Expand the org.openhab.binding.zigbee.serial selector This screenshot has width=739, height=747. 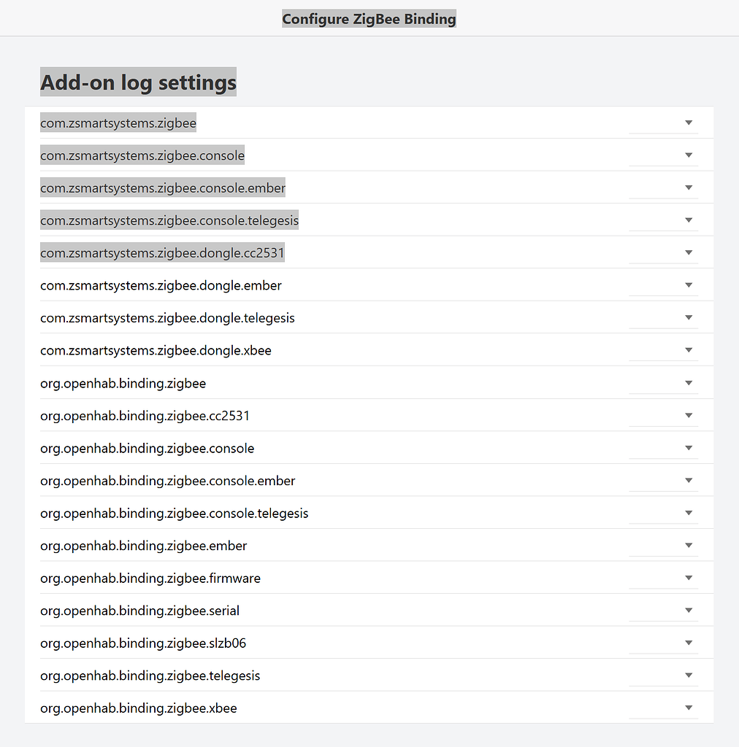click(687, 609)
